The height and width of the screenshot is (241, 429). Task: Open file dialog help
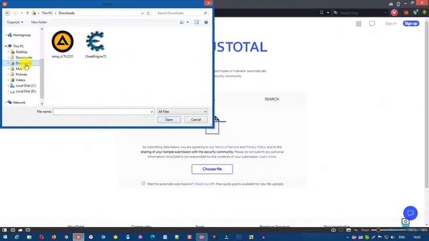tap(206, 22)
